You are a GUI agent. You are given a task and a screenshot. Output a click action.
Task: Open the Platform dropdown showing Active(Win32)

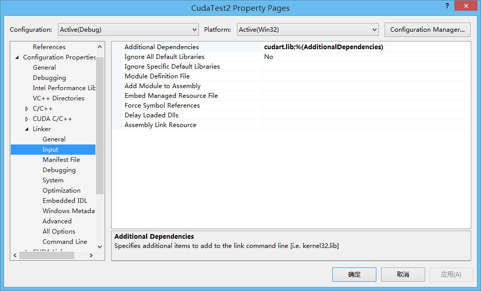tap(308, 30)
